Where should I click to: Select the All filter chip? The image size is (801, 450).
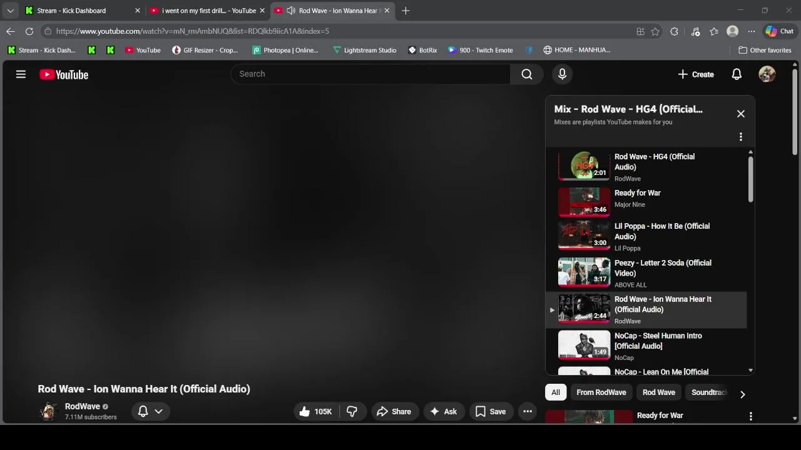[x=556, y=392]
